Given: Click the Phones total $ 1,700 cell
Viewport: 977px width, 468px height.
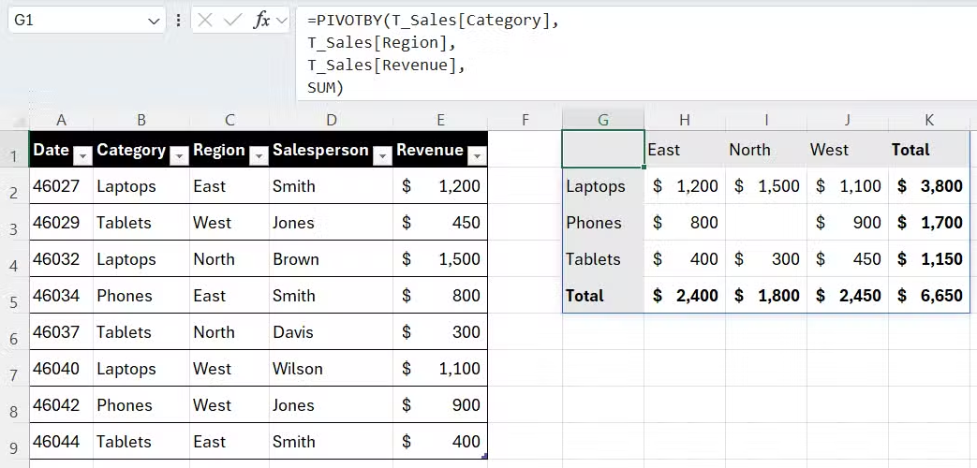Looking at the screenshot, I should pyautogui.click(x=929, y=223).
